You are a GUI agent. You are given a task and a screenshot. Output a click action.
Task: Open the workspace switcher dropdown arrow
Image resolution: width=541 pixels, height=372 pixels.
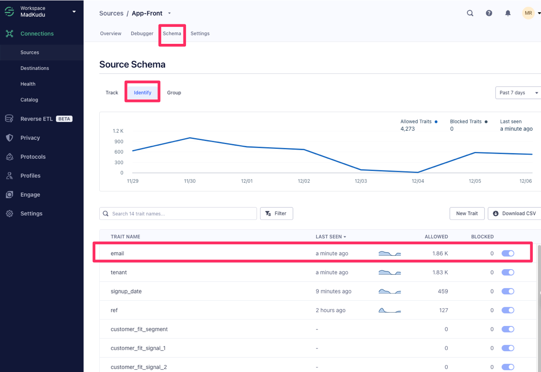point(74,12)
